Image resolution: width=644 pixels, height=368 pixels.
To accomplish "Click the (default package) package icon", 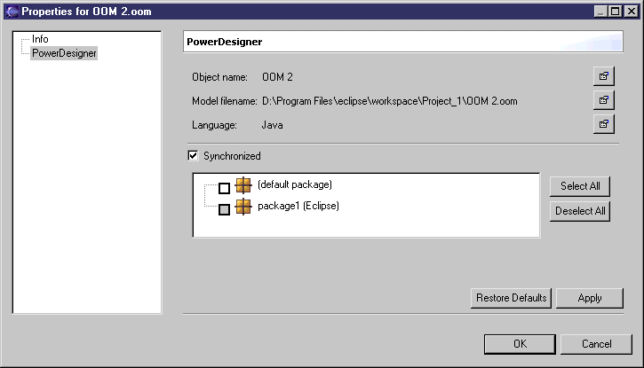I will (243, 186).
